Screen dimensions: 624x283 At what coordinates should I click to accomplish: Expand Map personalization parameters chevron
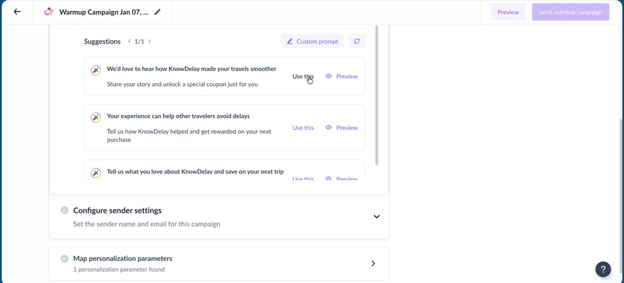(x=373, y=263)
